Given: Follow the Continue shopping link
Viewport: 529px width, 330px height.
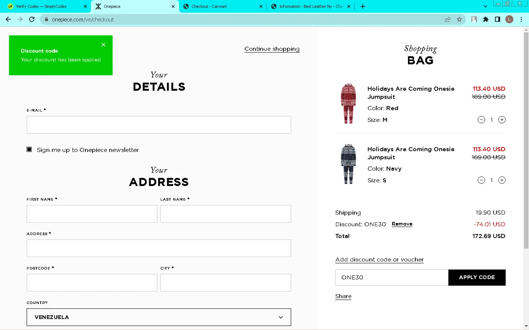Looking at the screenshot, I should point(272,49).
